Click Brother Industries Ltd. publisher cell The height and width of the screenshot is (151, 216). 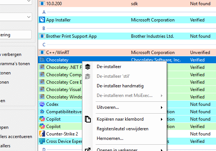pos(152,36)
